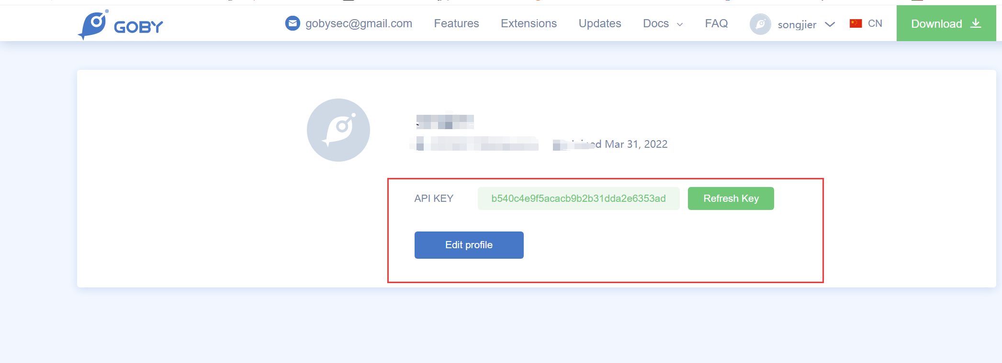Image resolution: width=1002 pixels, height=363 pixels.
Task: Click the China flag icon
Action: pos(856,23)
